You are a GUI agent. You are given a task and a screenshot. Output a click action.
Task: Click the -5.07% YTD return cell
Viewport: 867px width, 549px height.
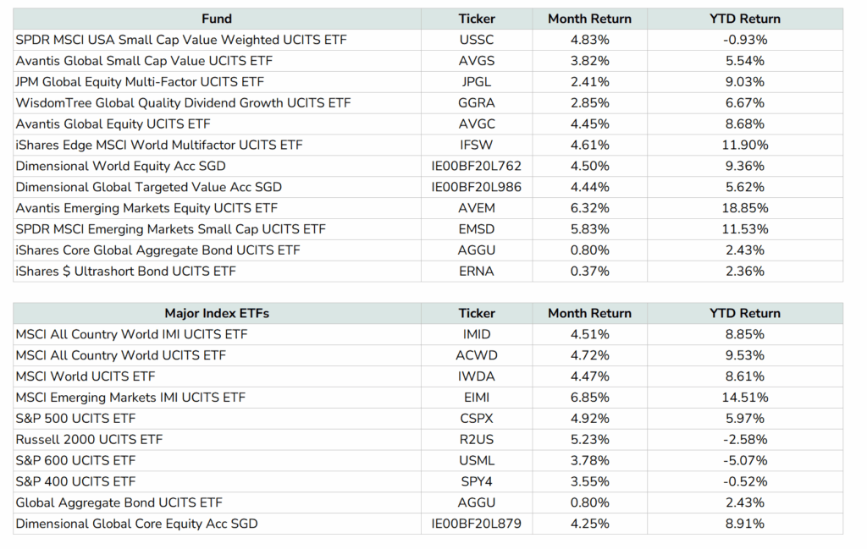745,460
